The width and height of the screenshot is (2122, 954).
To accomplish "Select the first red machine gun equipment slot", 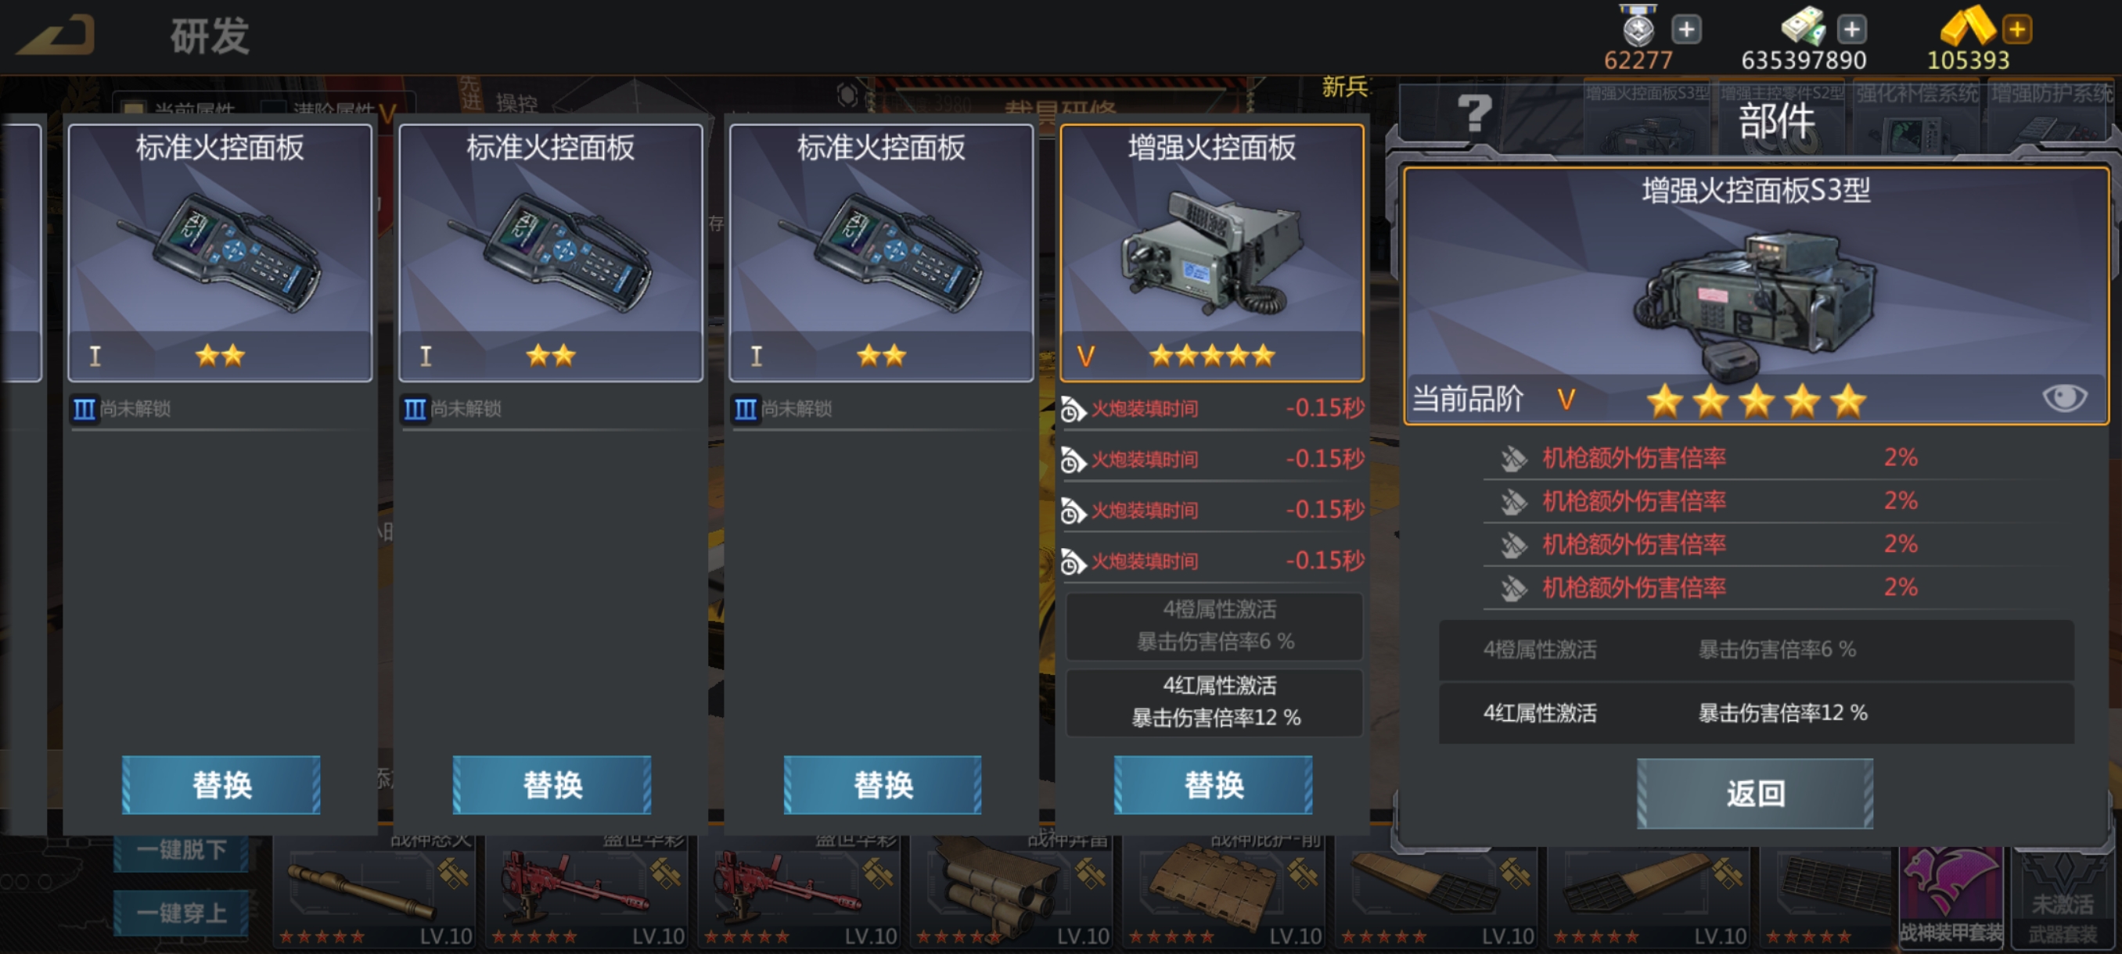I will tap(588, 892).
